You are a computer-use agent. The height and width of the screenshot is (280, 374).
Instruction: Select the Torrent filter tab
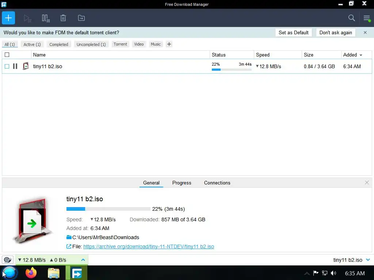120,44
